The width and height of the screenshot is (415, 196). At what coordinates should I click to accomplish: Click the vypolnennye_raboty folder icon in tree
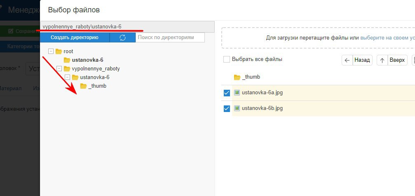click(67, 69)
